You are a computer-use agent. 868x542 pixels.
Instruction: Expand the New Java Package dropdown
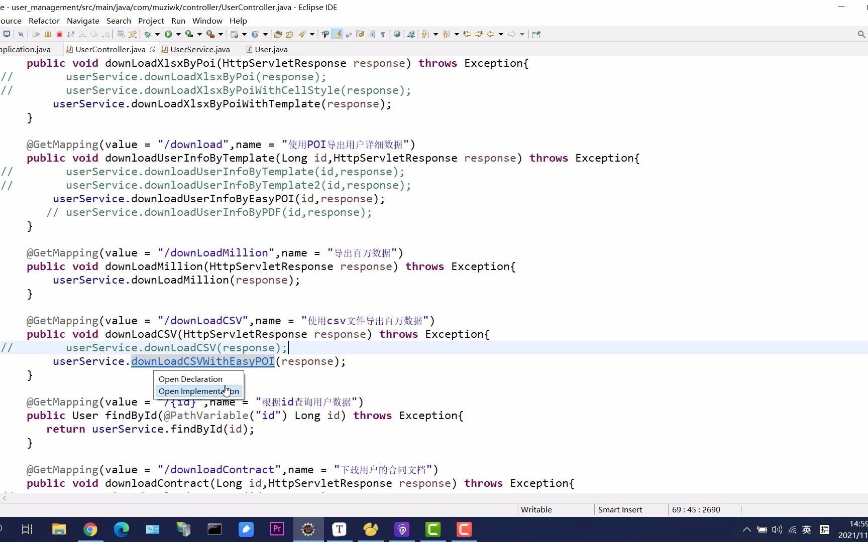click(244, 34)
